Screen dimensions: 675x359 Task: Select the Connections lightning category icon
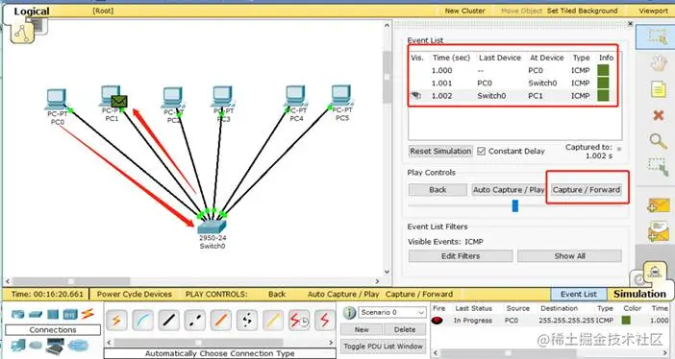[x=87, y=314]
